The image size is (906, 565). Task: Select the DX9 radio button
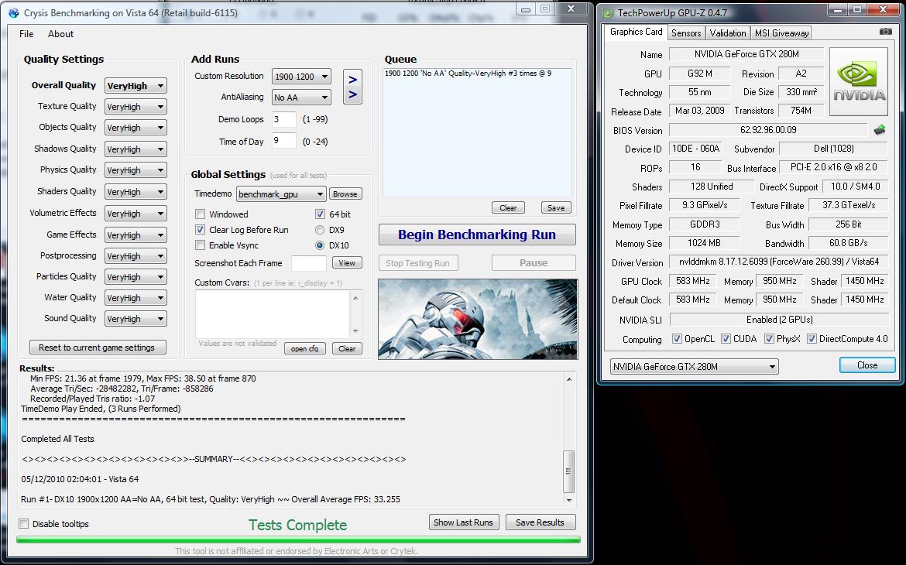[320, 230]
